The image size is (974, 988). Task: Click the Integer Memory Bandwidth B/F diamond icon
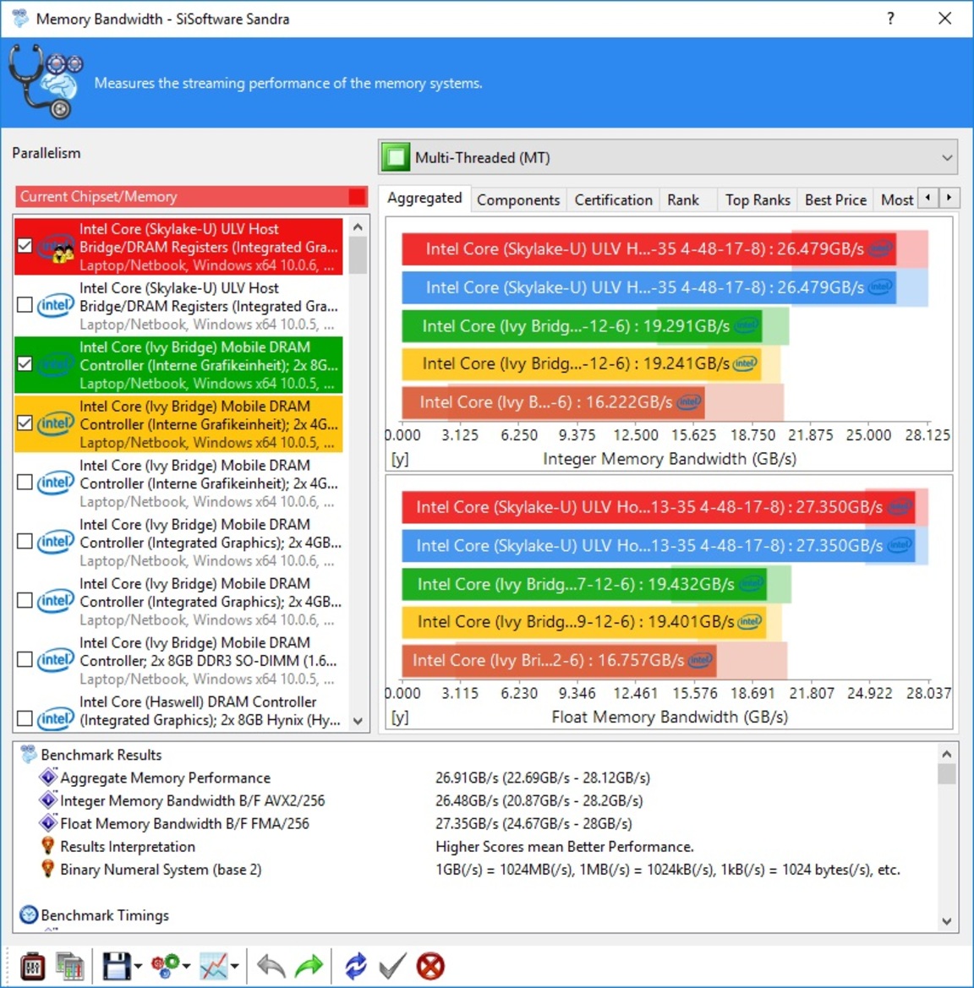pos(48,800)
